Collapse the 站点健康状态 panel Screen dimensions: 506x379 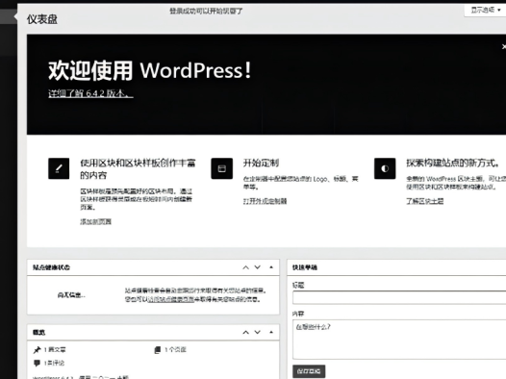coord(271,267)
